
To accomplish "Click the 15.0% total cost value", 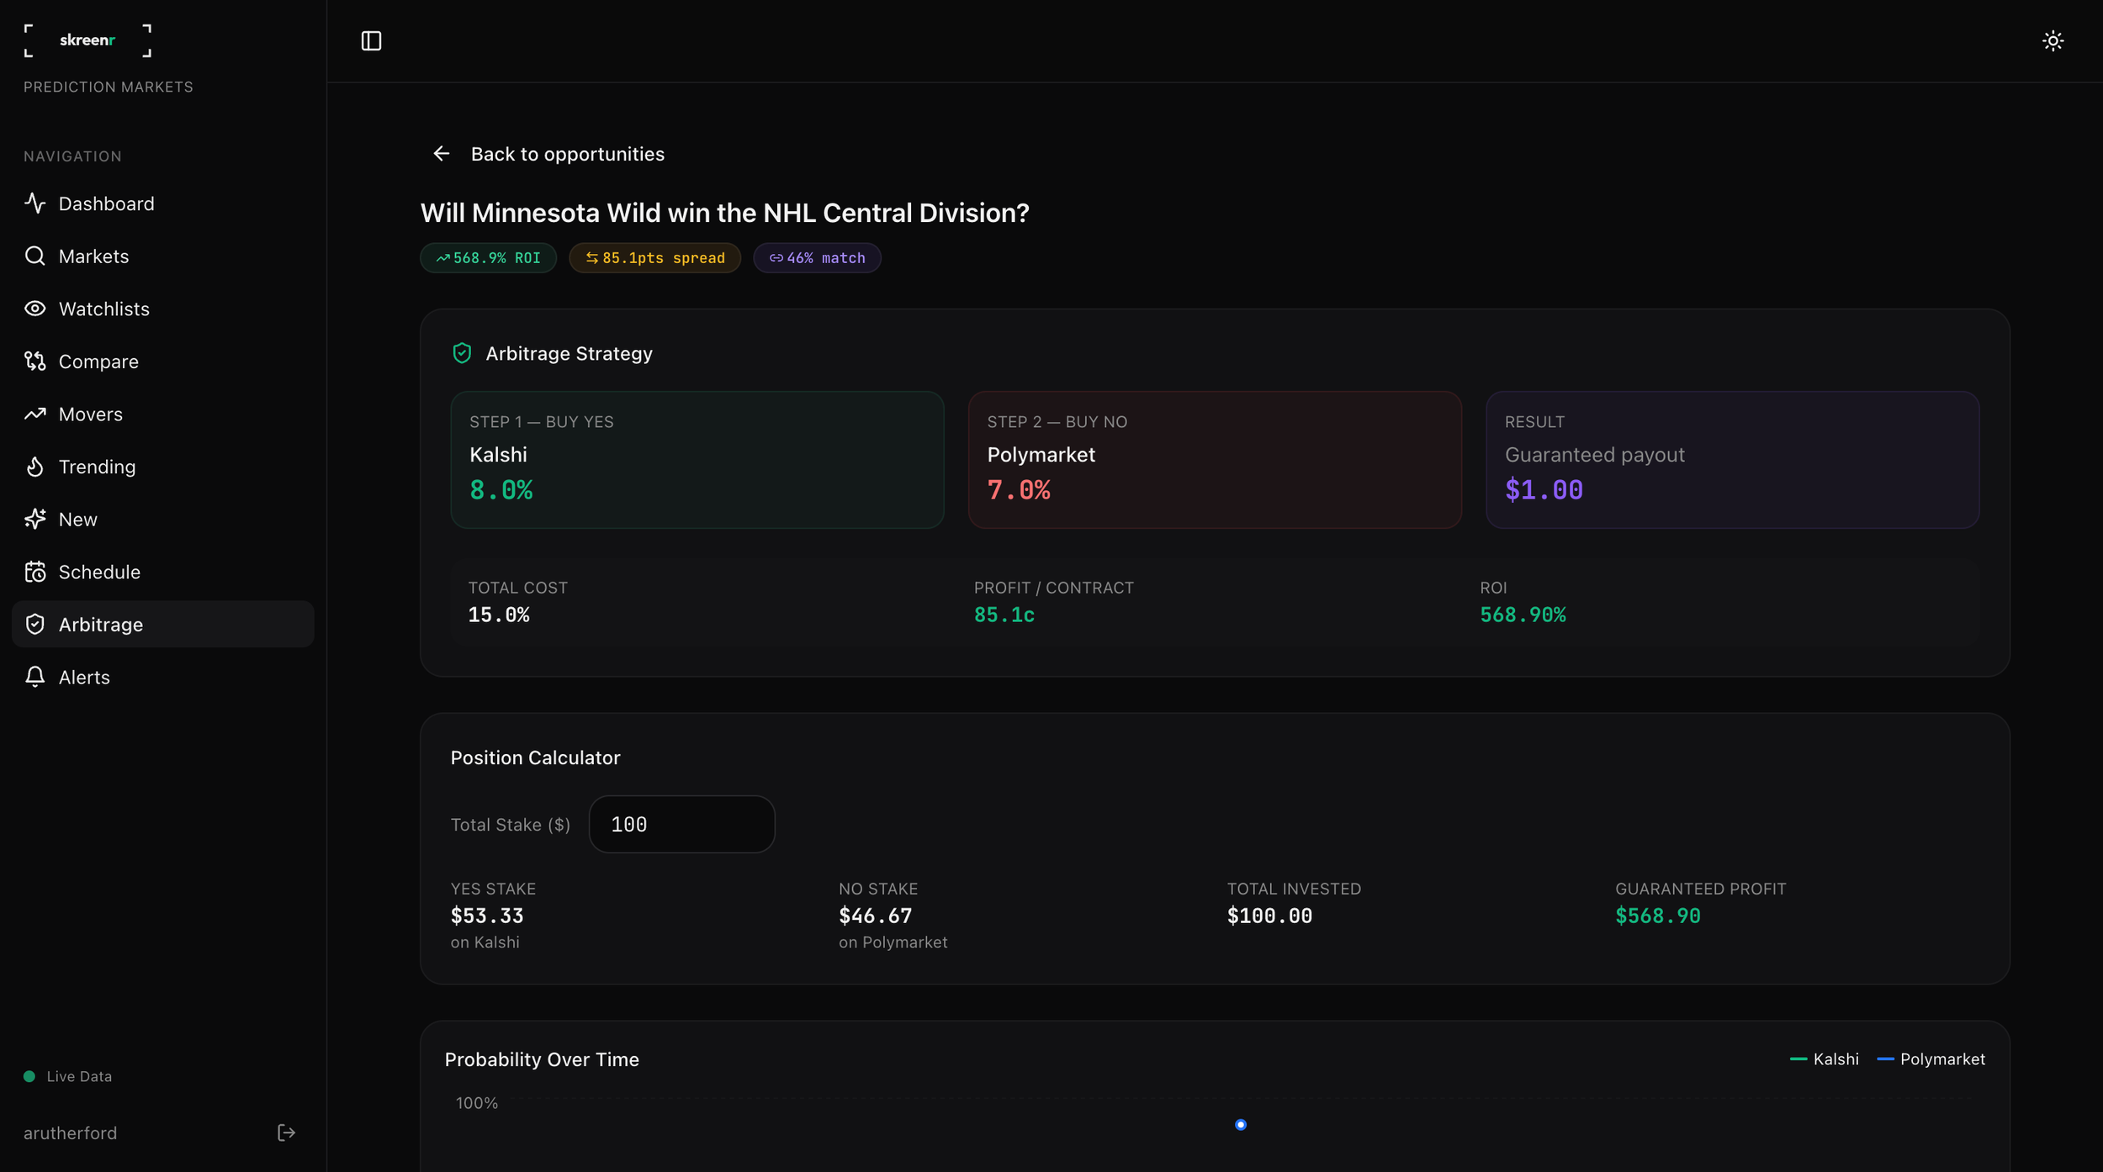I will 499,615.
